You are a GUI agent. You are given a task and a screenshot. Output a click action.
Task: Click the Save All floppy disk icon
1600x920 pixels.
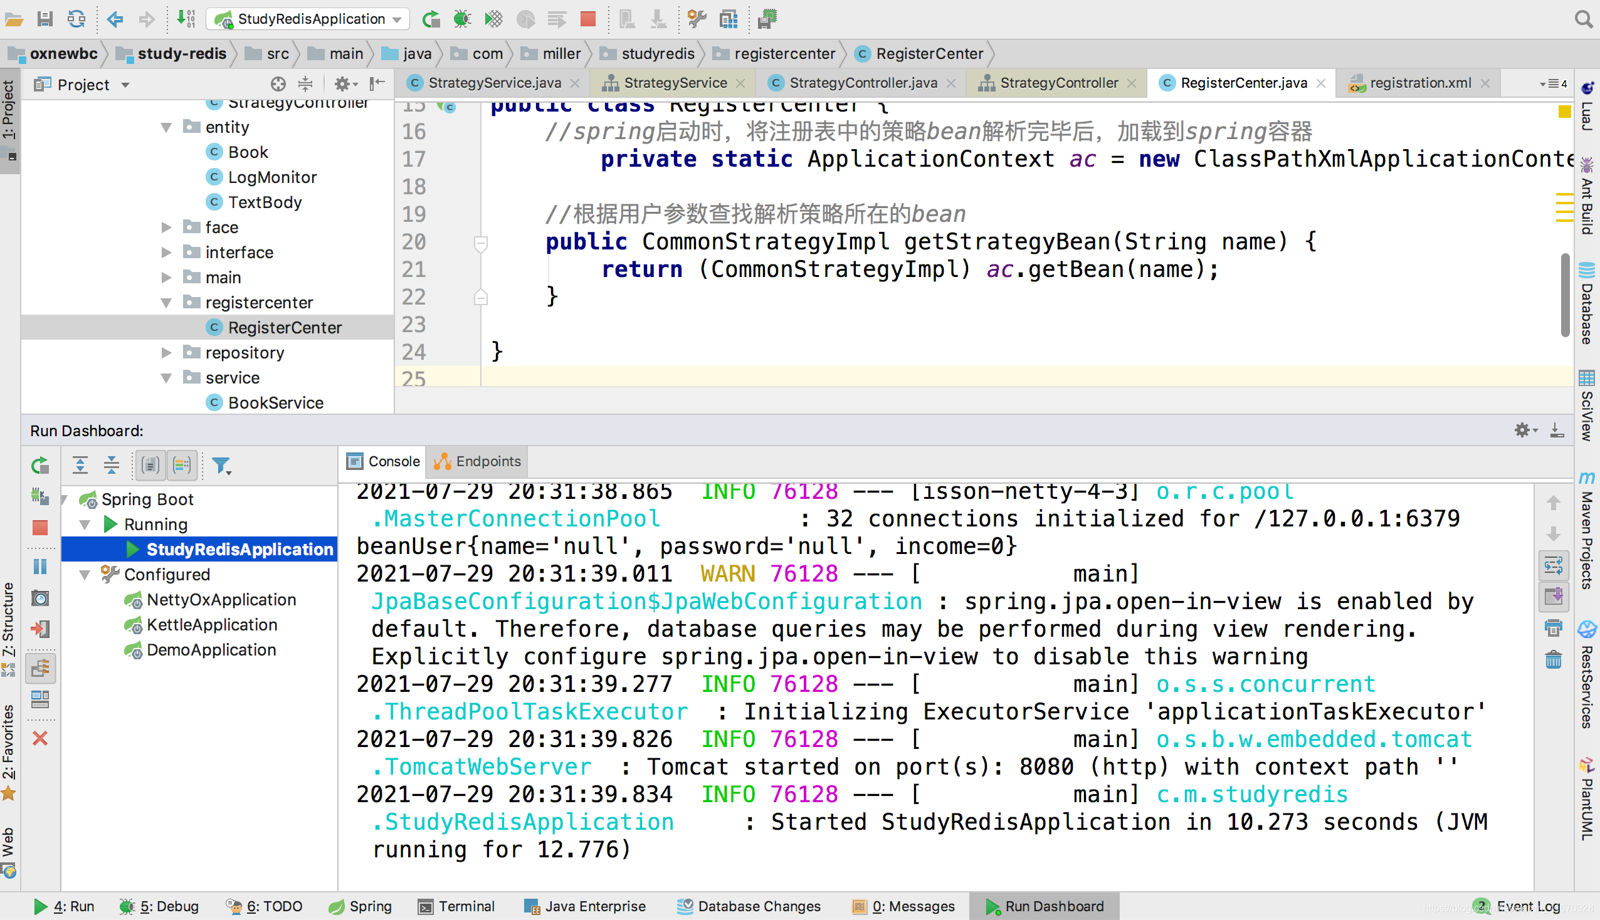point(45,19)
